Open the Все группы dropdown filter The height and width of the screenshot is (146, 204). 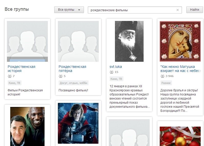[x=69, y=10]
